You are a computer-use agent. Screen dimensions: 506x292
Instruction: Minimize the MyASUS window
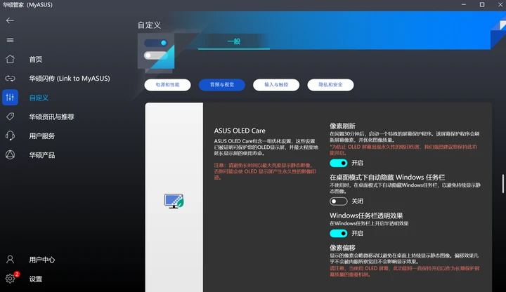(x=464, y=4)
